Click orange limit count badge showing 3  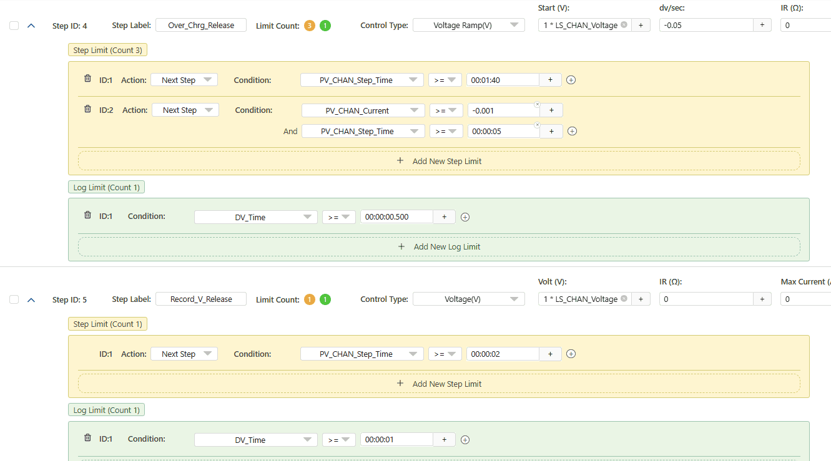pyautogui.click(x=310, y=26)
